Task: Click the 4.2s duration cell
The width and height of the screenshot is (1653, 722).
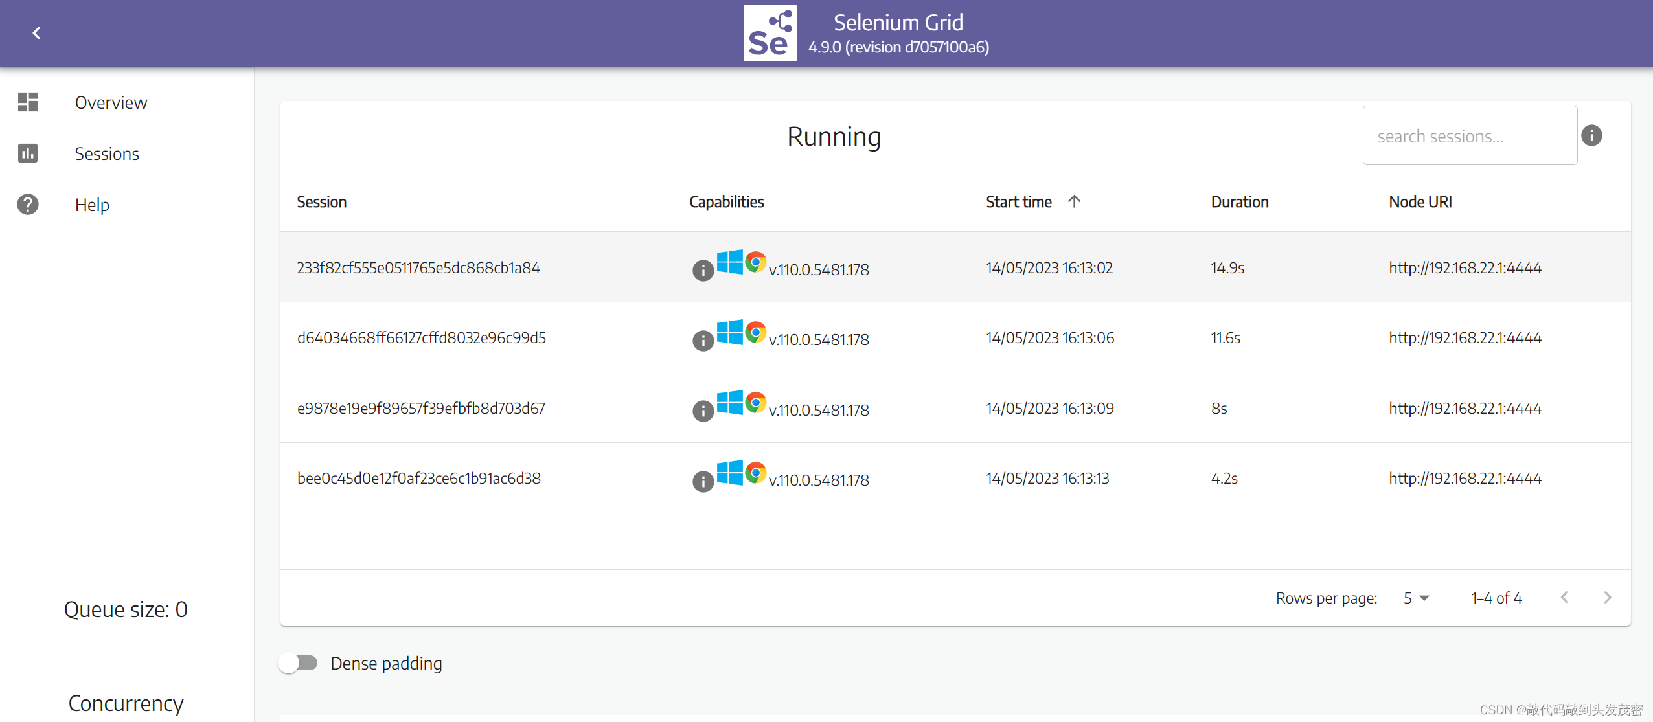Action: 1224,478
